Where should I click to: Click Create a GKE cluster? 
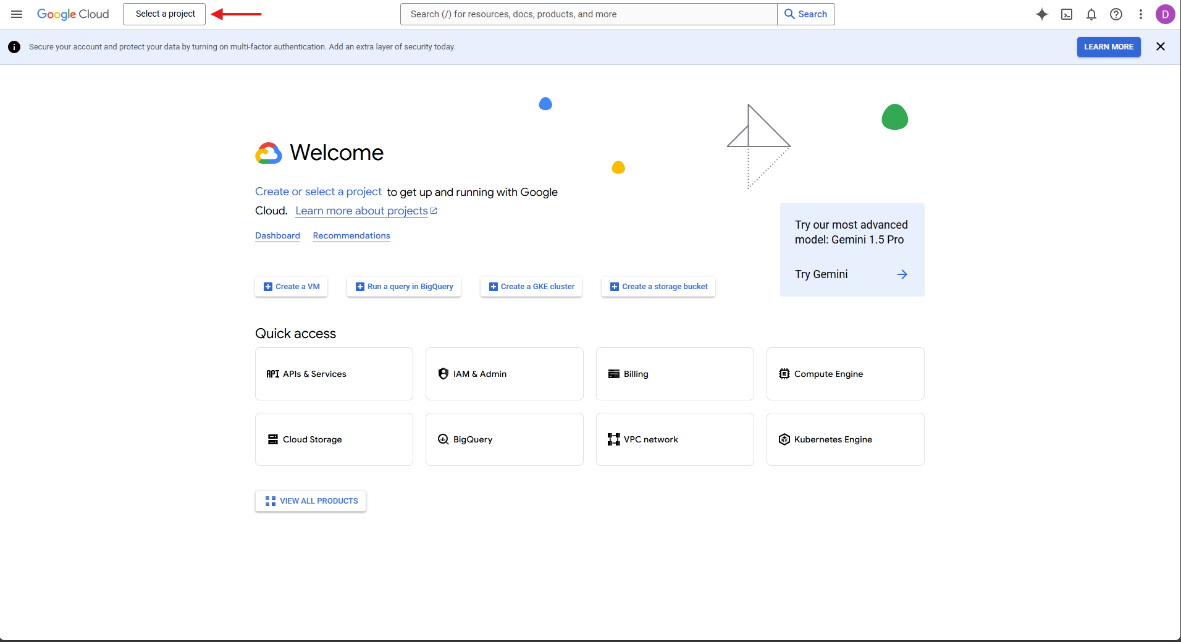531,287
